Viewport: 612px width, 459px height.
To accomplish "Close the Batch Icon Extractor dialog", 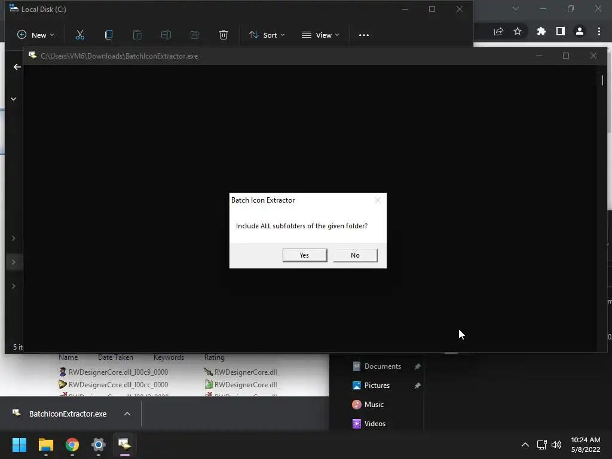I will point(378,200).
